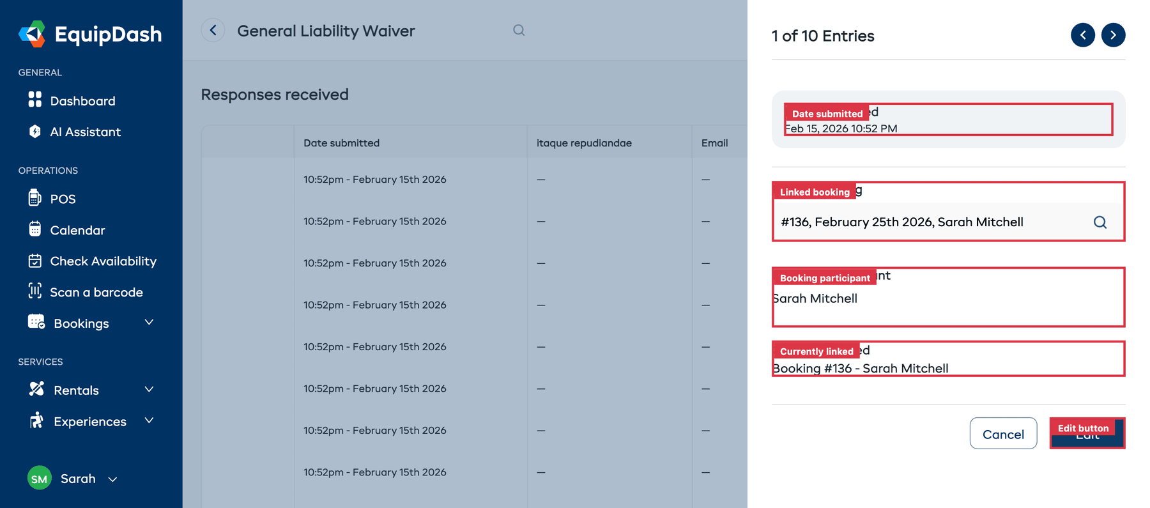The height and width of the screenshot is (508, 1150).
Task: Open the Dashboard from the sidebar
Action: (x=82, y=100)
